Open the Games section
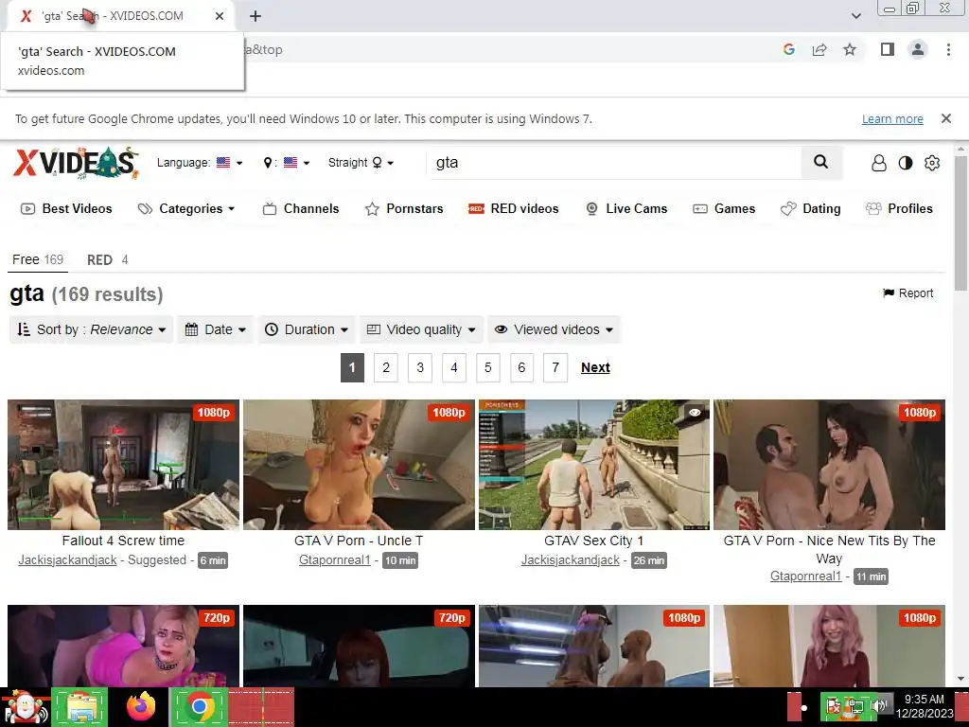 click(x=724, y=209)
